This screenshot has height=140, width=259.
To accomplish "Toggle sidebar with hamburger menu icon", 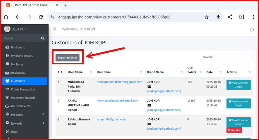I will 54,29.
